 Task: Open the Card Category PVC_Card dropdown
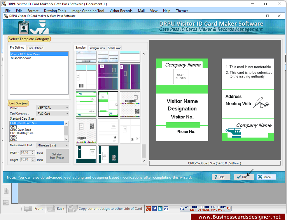click(53, 114)
